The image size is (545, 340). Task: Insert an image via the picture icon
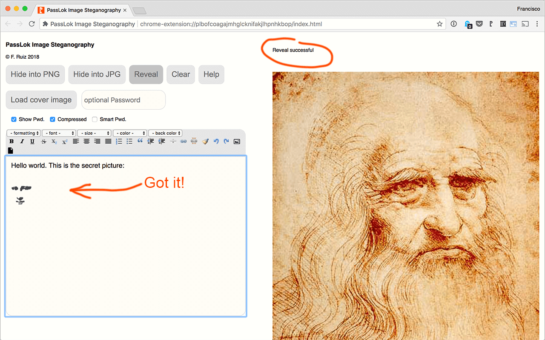tap(237, 142)
